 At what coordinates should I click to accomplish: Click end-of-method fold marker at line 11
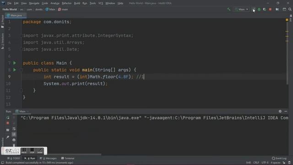pos(22,91)
